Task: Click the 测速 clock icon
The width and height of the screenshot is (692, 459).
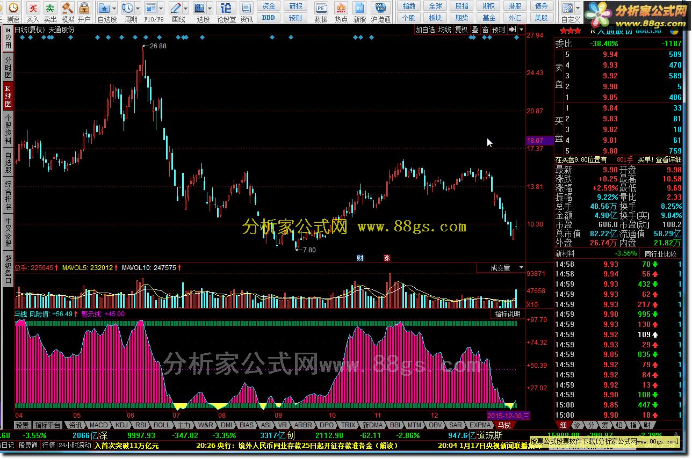Action: click(13, 8)
